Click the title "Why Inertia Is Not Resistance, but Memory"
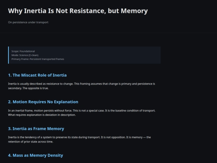Screen dimensions: 217x163 [x=78, y=11]
